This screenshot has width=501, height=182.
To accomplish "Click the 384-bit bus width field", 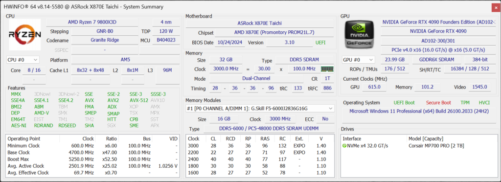I will click(x=480, y=60).
